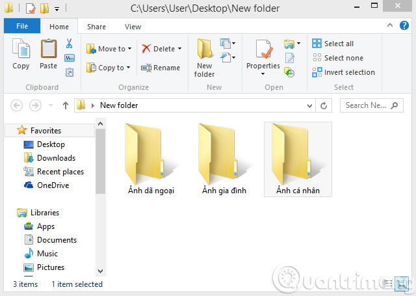Select the Ảnh dã ngoại folder
The image size is (416, 296).
click(x=151, y=159)
